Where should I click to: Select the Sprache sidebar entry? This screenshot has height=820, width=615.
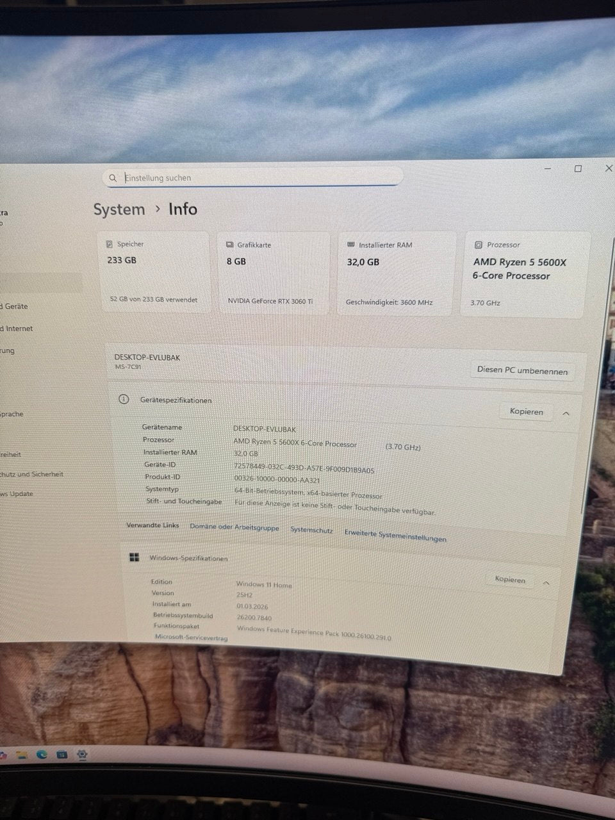click(x=12, y=414)
